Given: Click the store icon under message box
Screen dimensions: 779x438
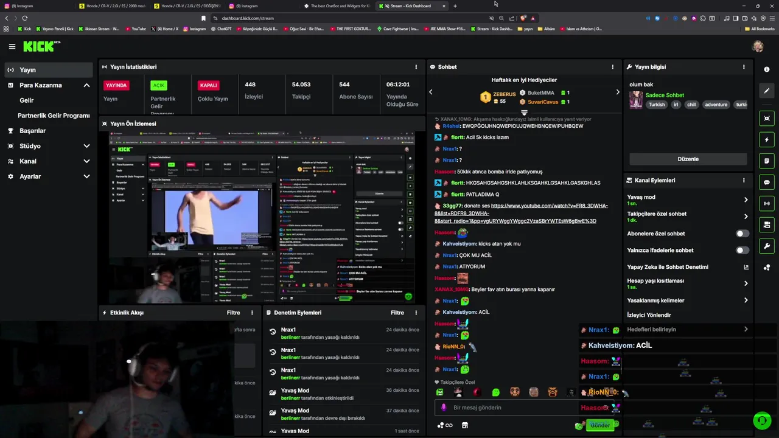Looking at the screenshot, I should tap(465, 425).
